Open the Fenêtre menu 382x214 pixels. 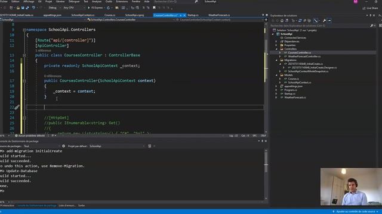136,1
